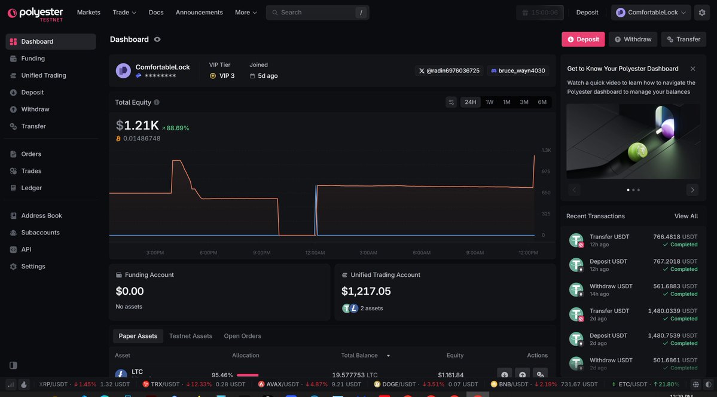Switch to Open Orders tab
717x397 pixels.
(x=242, y=336)
